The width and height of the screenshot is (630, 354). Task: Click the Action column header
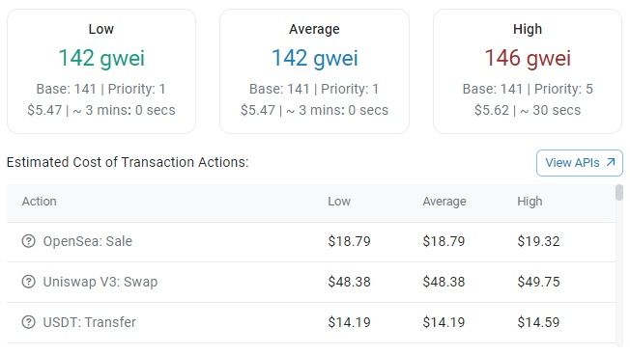(39, 202)
